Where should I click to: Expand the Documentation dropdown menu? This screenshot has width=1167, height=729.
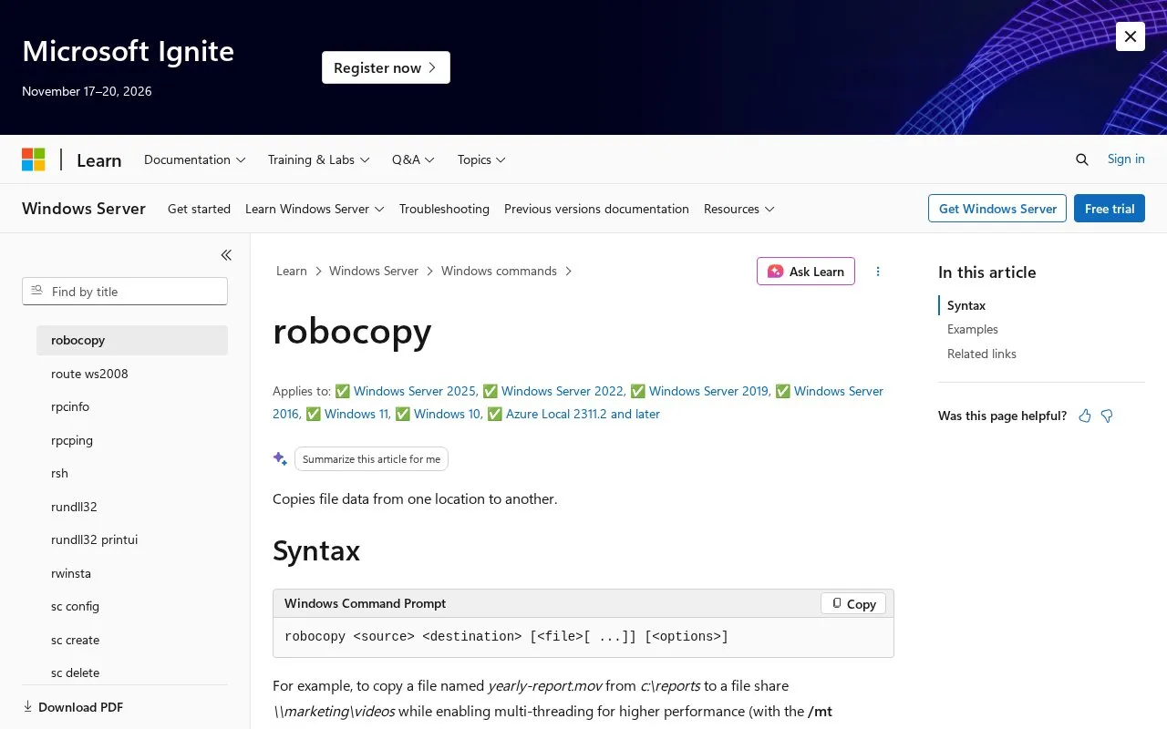click(195, 159)
